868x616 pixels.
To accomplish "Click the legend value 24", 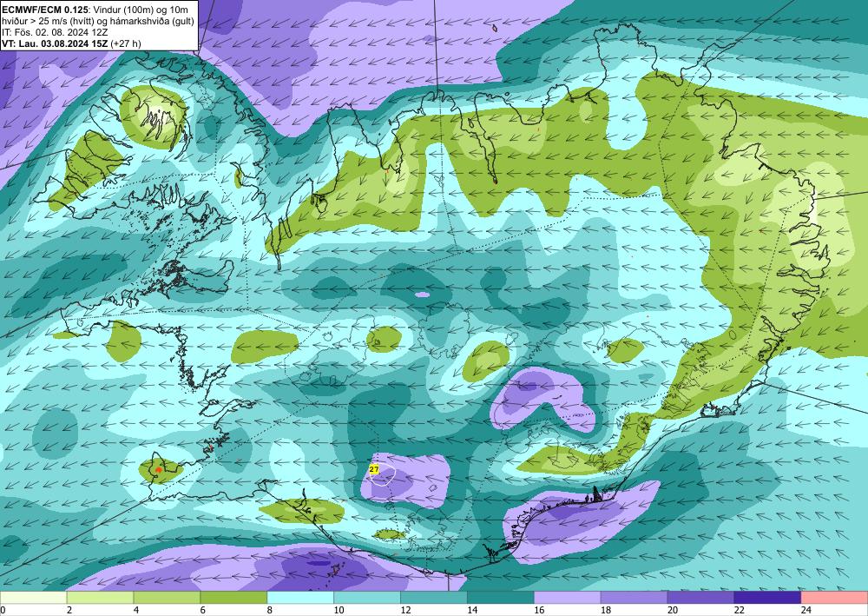I will pos(806,610).
